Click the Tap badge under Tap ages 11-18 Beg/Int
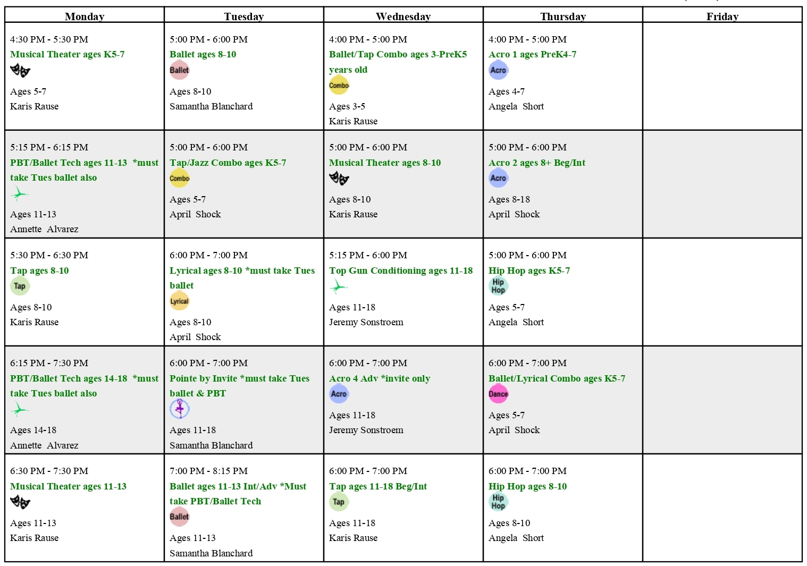Viewport: 807px width, 566px height. tap(339, 502)
